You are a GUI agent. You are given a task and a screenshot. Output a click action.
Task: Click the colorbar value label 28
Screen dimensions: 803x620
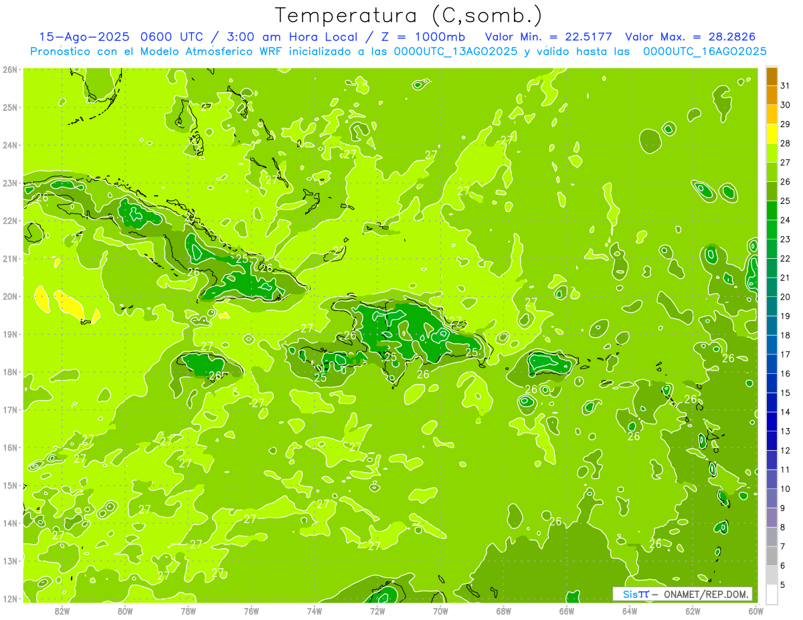(786, 143)
